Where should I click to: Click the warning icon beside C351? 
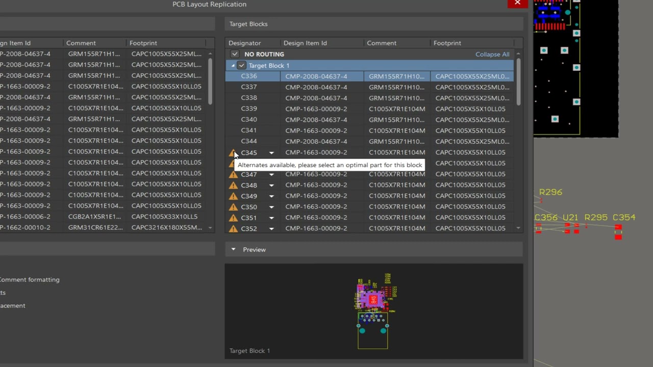tap(233, 218)
